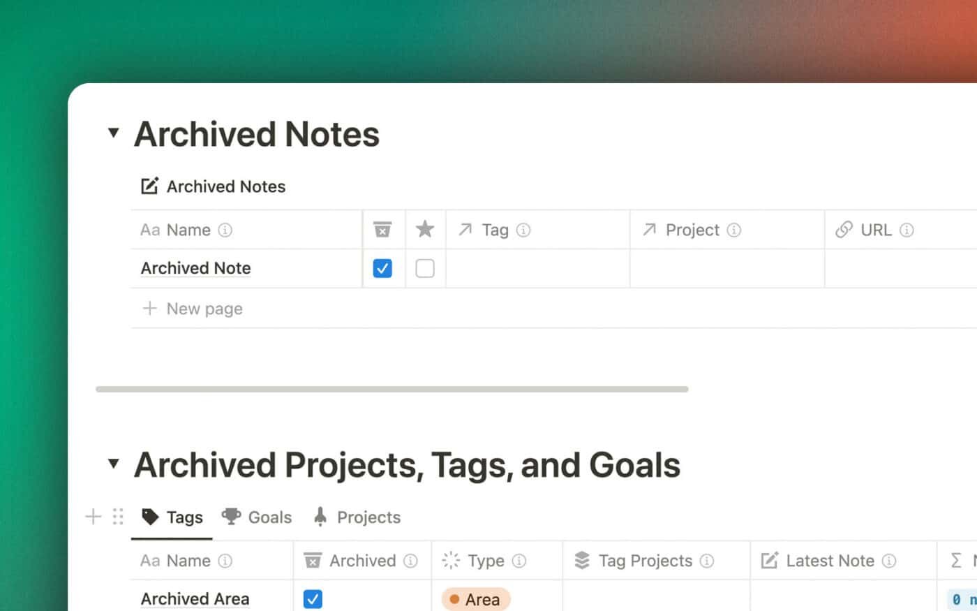This screenshot has height=611, width=977.
Task: Click the plus icon to add a block
Action: [93, 517]
